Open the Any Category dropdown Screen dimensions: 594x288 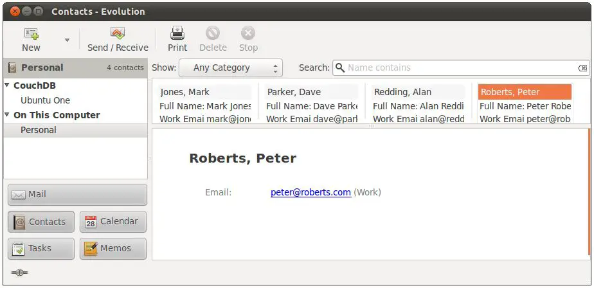coord(231,68)
